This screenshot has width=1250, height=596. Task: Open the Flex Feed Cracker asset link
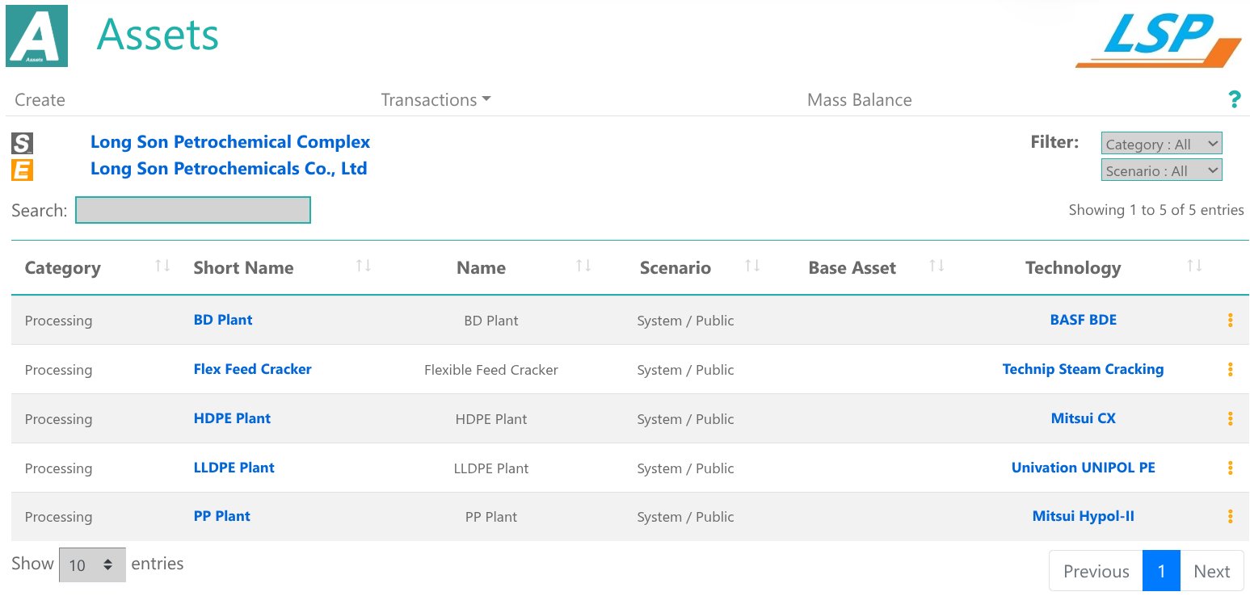(252, 369)
